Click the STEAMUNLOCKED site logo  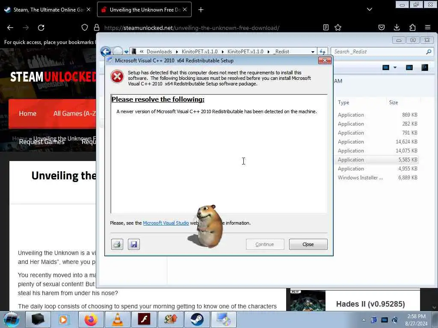[53, 77]
